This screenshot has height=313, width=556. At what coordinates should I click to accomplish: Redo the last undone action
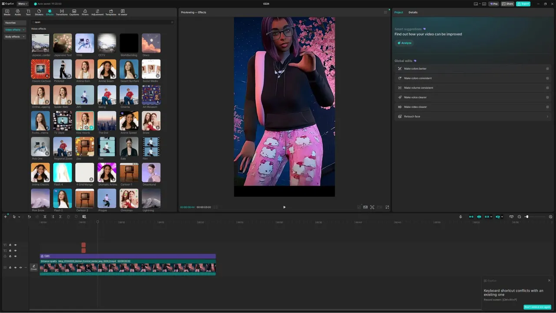point(37,216)
